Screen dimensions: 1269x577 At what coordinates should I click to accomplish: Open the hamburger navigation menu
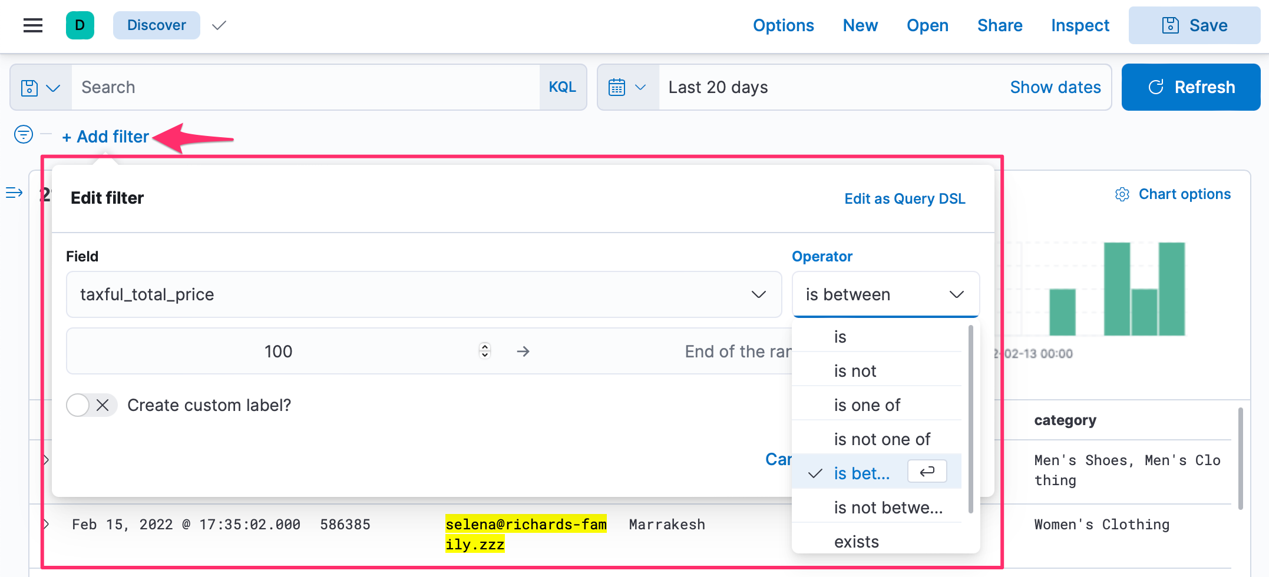click(33, 25)
